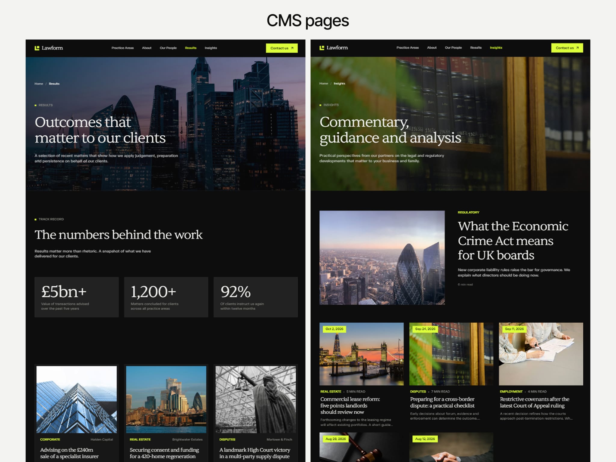Open Our People in the Results page nav

(x=168, y=48)
